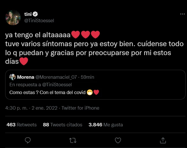View the 463 Retweets list
Image resolution: width=187 pixels, height=148 pixels.
click(21, 125)
